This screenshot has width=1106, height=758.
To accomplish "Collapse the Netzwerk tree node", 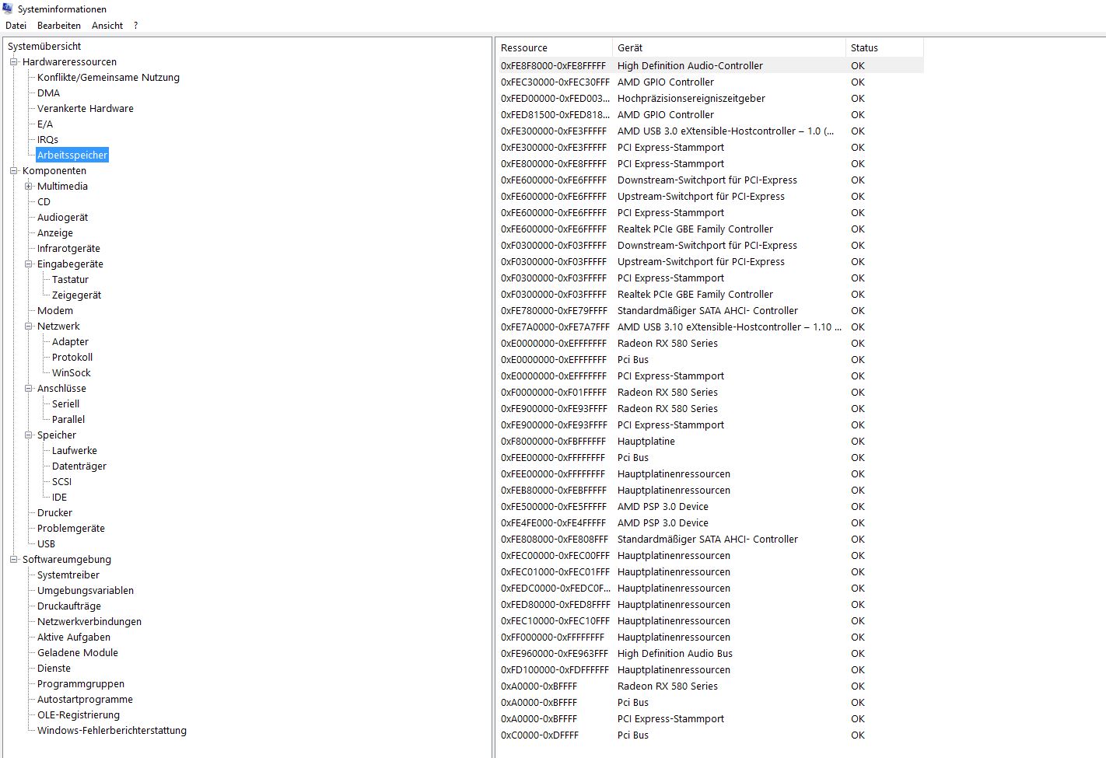I will click(28, 326).
